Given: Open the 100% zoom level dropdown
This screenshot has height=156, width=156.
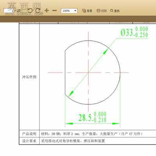Looking at the screenshot, I should [x=69, y=11].
